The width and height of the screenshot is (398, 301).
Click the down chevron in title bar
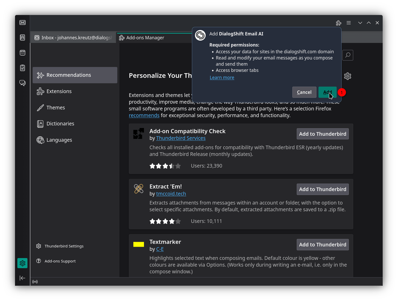coord(360,23)
